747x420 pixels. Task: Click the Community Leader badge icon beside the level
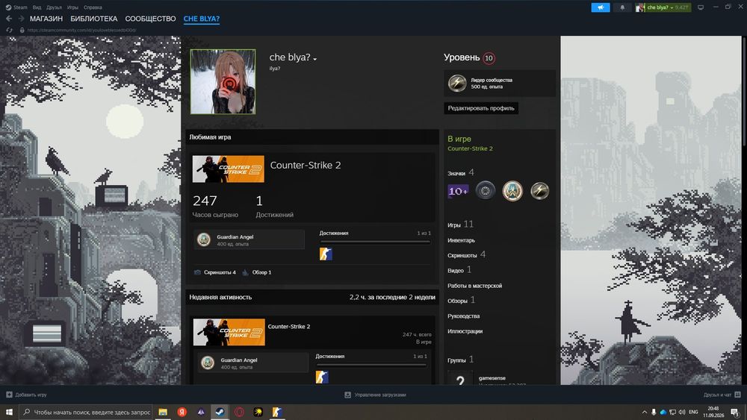(457, 84)
